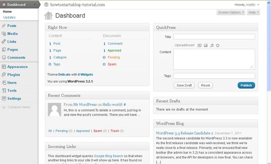Open the Media menu
Image resolution: width=271 pixels, height=164 pixels.
point(13,33)
